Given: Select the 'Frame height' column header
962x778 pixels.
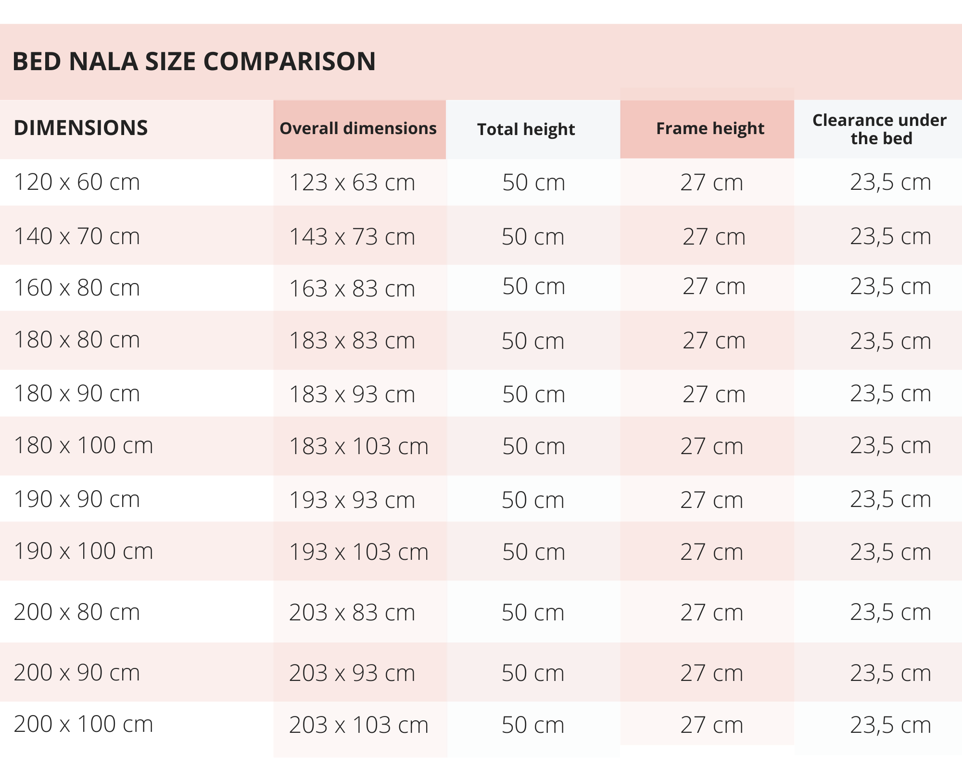Looking at the screenshot, I should pos(710,128).
